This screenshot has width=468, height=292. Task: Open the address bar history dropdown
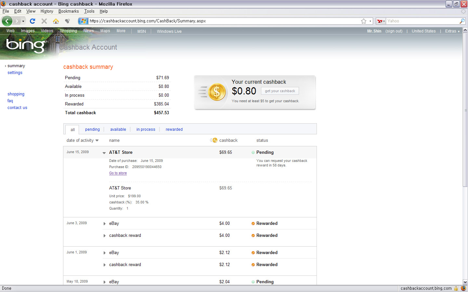(370, 21)
